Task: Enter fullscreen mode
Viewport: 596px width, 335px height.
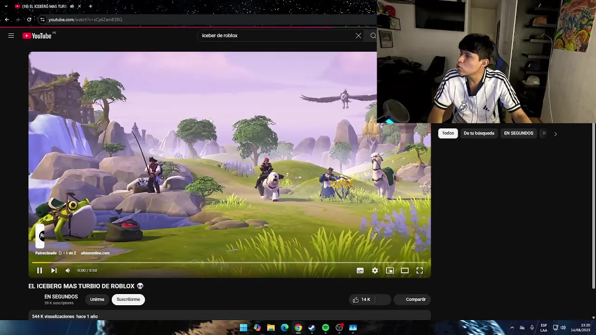Action: [420, 270]
